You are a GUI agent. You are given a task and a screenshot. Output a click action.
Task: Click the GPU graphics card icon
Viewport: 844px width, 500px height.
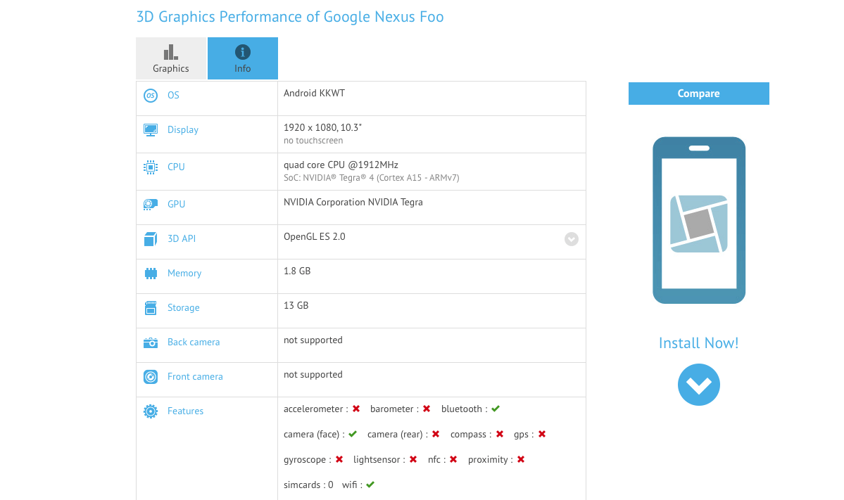pyautogui.click(x=150, y=205)
